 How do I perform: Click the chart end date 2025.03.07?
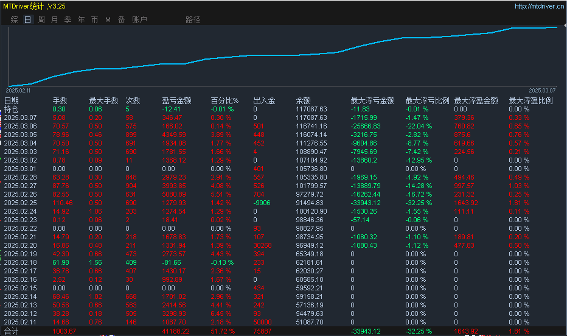coord(542,91)
